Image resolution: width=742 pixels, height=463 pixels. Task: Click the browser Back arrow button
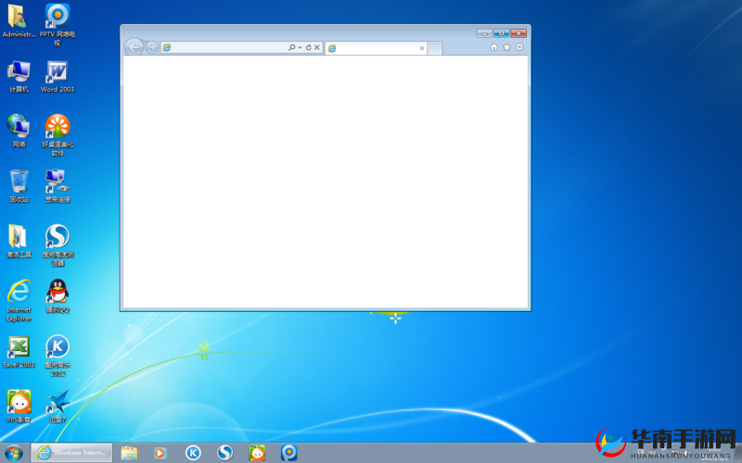pyautogui.click(x=134, y=47)
